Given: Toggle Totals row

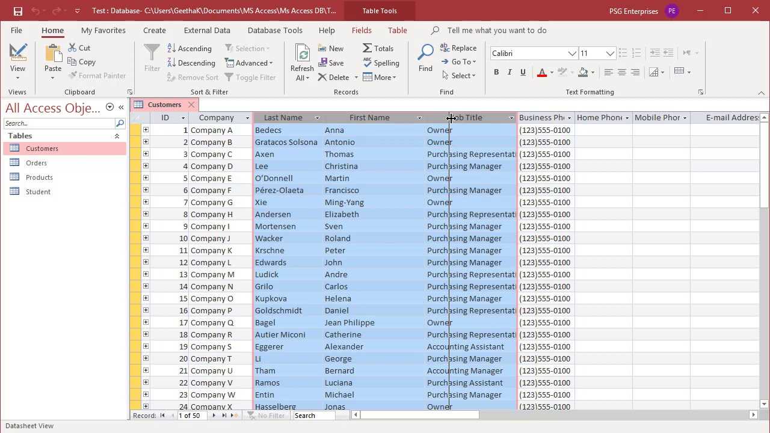Looking at the screenshot, I should pyautogui.click(x=378, y=48).
